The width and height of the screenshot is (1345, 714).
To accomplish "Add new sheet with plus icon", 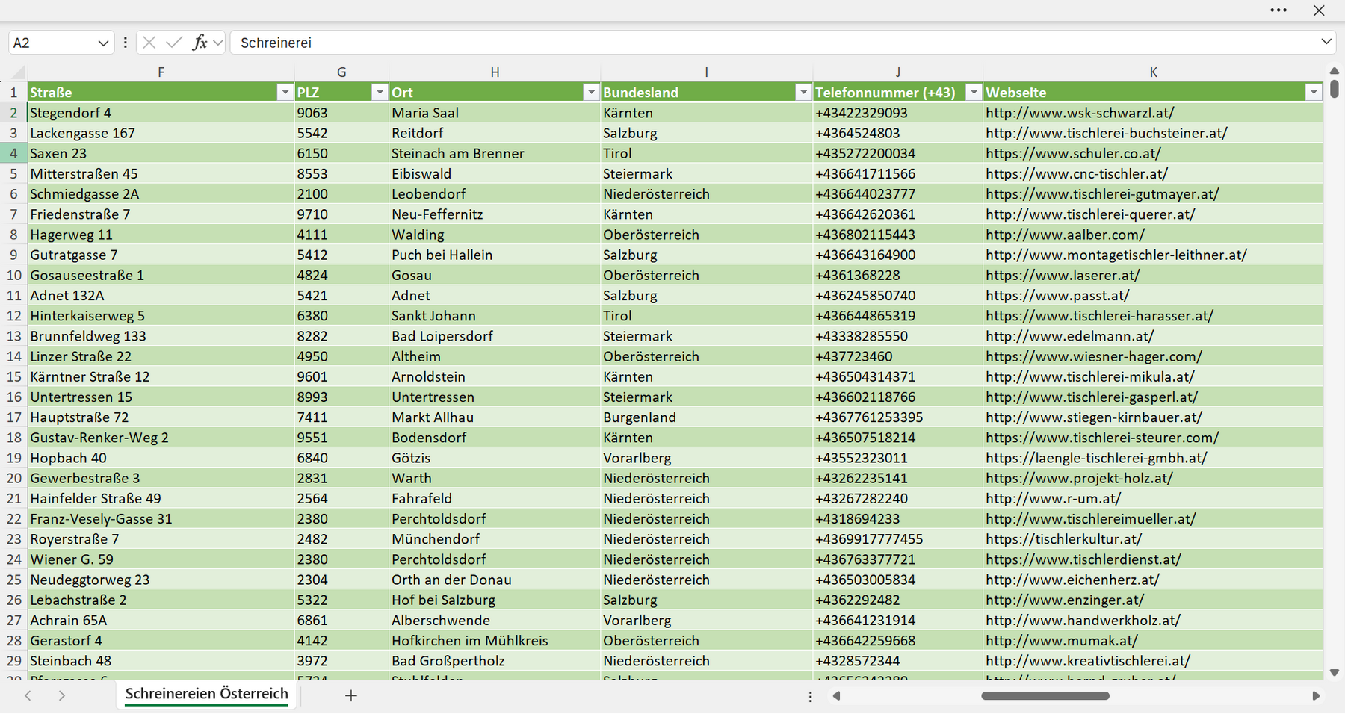I will pos(351,695).
